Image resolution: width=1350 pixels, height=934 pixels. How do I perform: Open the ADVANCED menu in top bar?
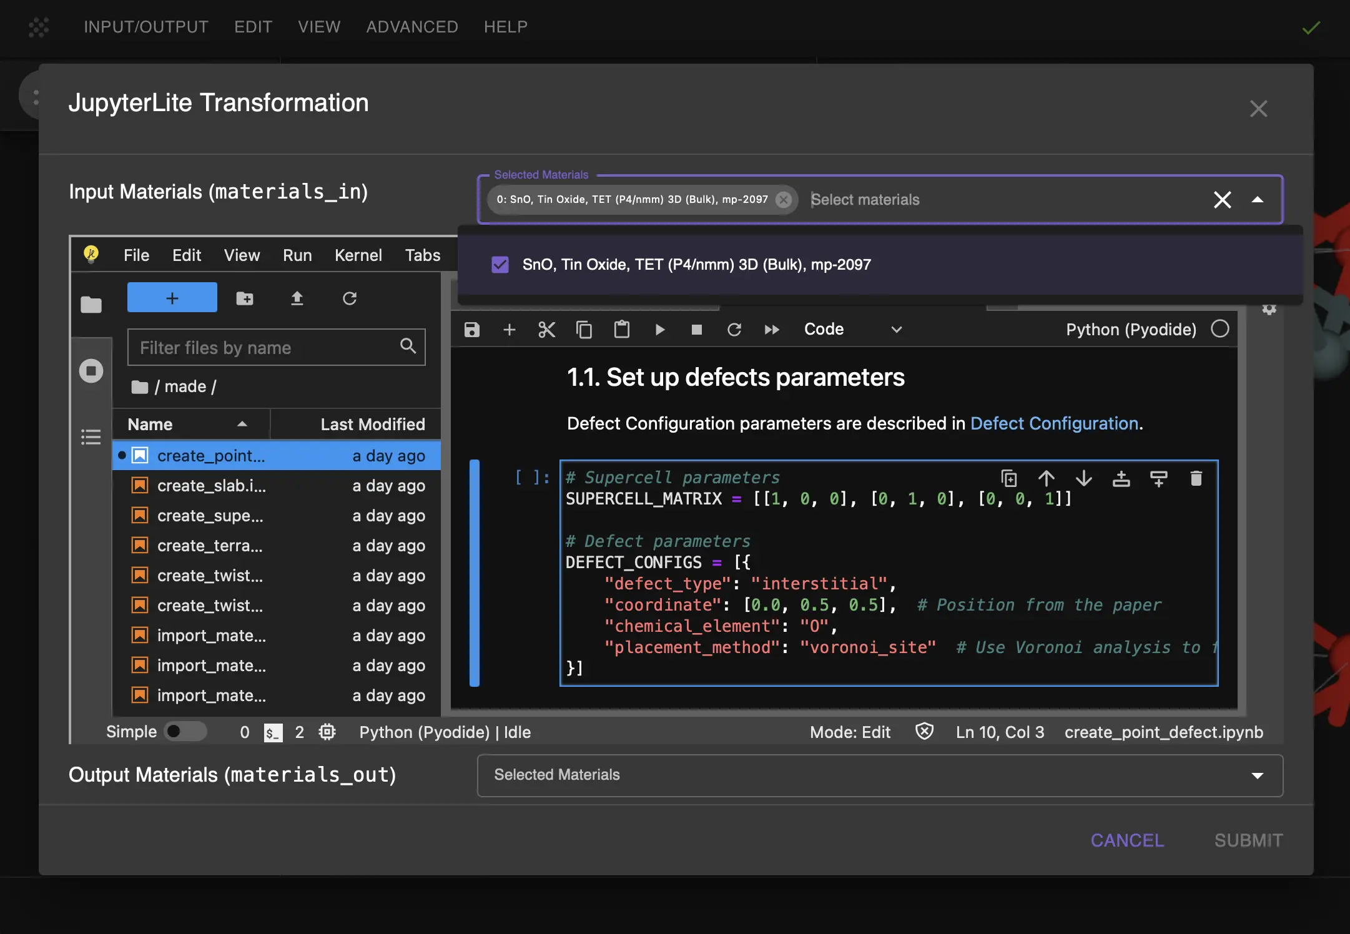412,27
